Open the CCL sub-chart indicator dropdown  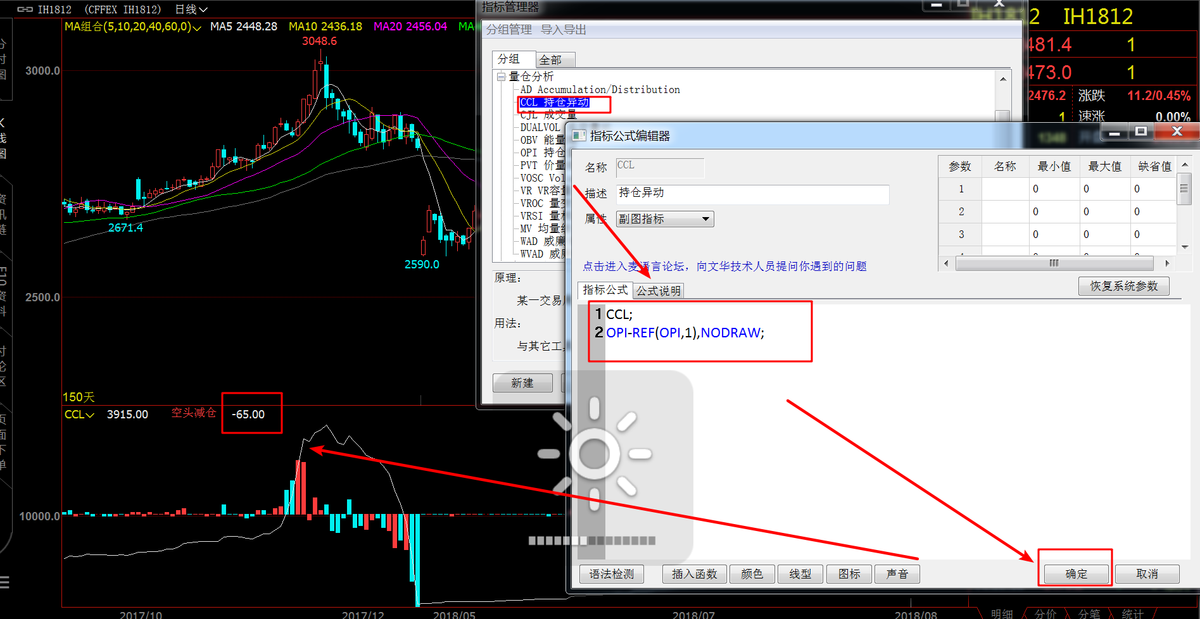79,415
